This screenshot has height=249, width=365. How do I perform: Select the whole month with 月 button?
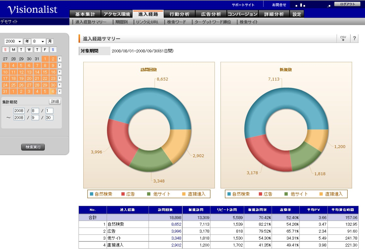tap(50, 41)
